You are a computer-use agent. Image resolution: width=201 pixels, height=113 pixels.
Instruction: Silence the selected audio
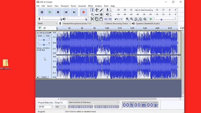click(110, 19)
